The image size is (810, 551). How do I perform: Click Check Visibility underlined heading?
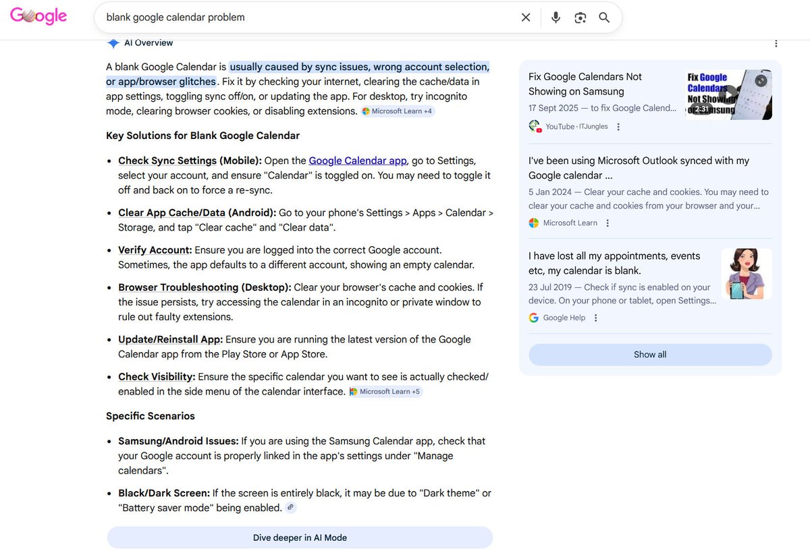pos(157,377)
